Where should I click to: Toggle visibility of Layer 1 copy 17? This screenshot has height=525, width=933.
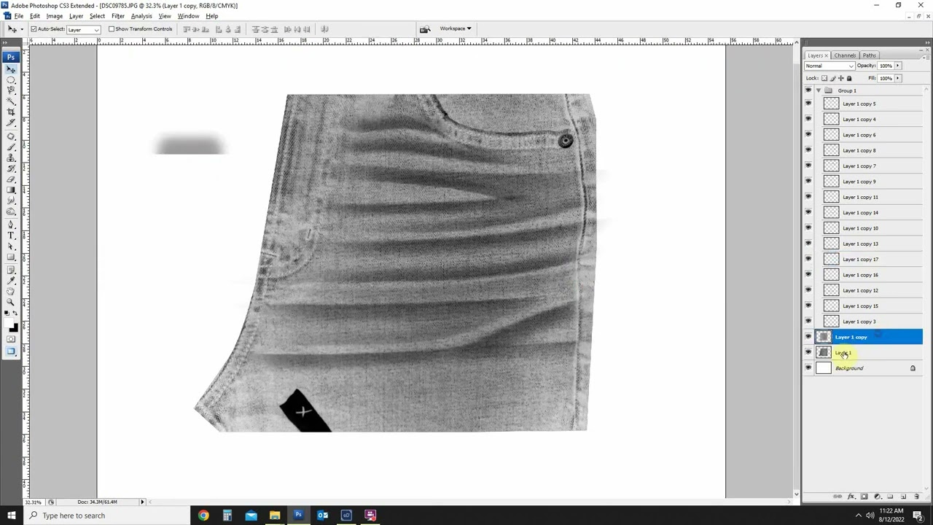[808, 259]
